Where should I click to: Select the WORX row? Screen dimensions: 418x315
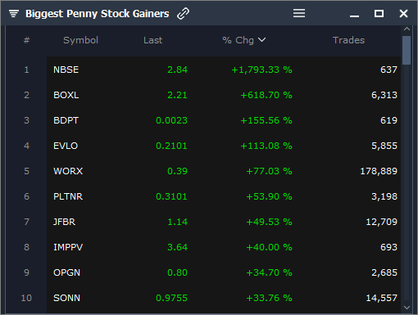pos(224,171)
